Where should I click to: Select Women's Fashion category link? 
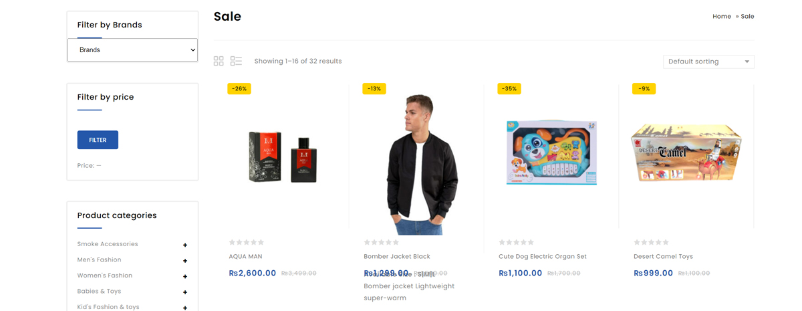click(x=105, y=276)
